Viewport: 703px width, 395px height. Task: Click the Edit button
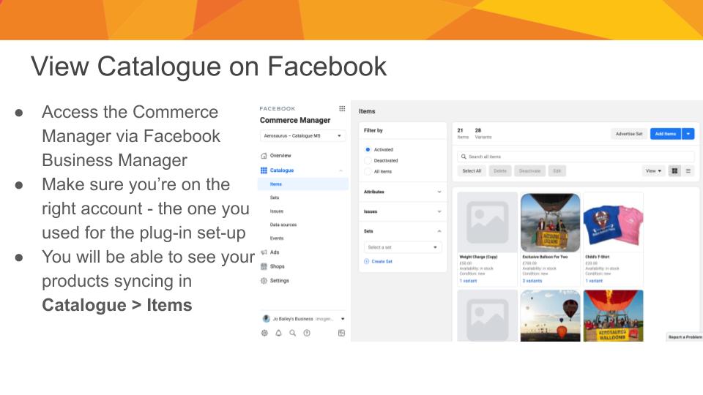pyautogui.click(x=557, y=170)
